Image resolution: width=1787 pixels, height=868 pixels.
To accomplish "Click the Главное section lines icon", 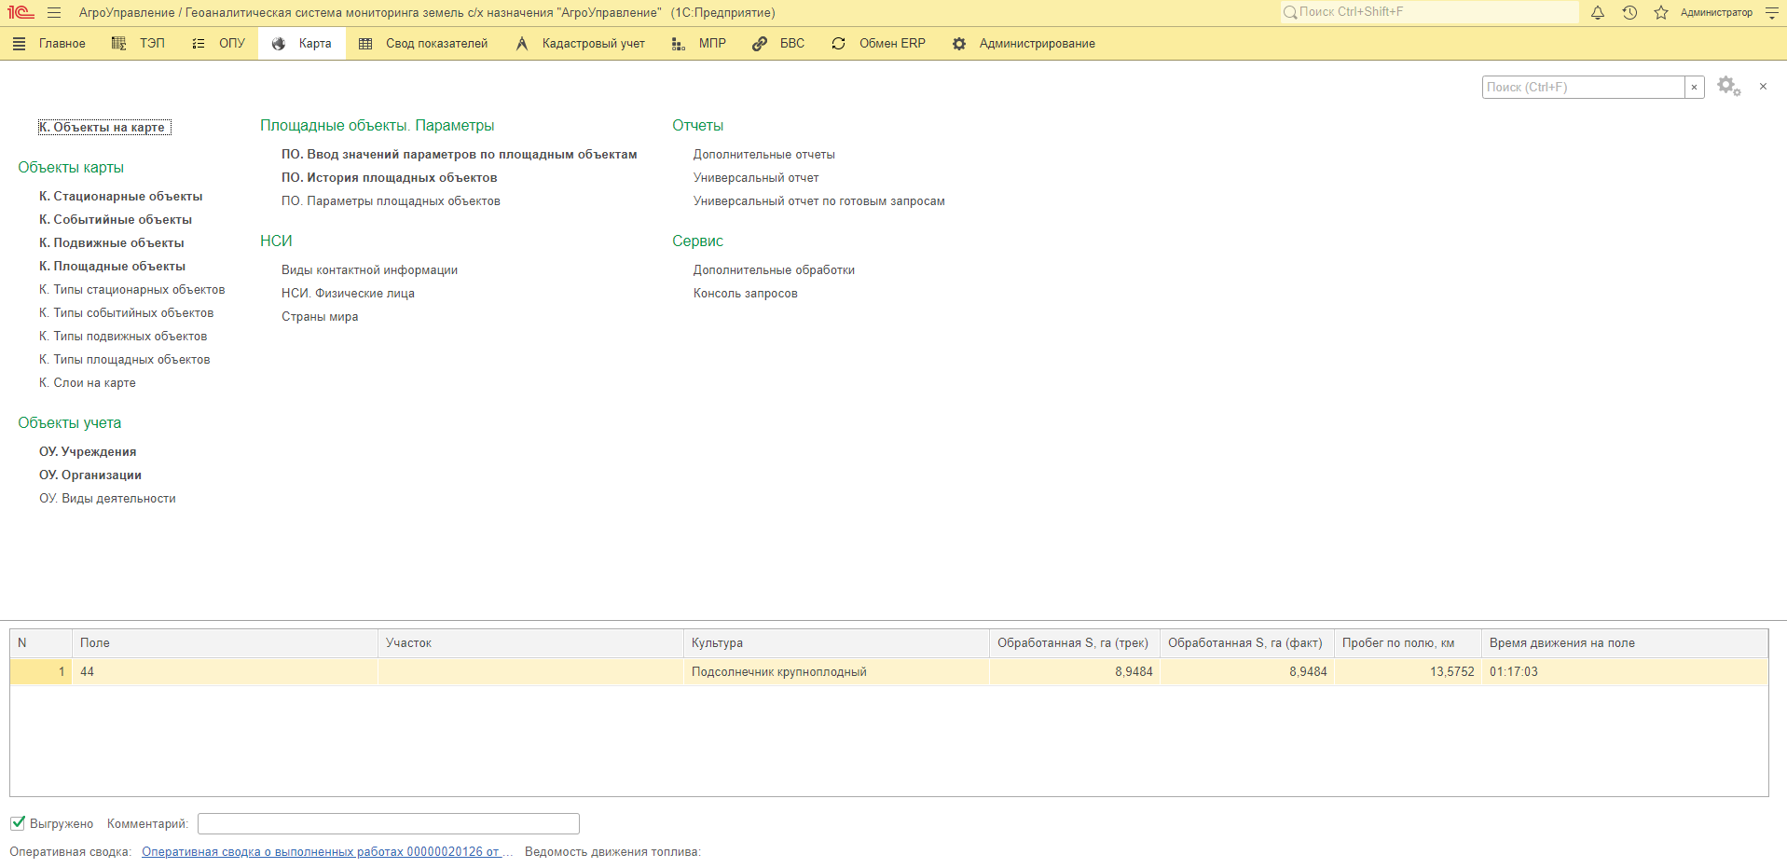I will tap(20, 44).
